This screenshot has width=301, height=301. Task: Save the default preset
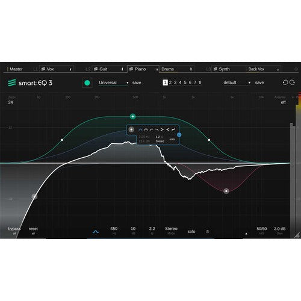pos(259,82)
